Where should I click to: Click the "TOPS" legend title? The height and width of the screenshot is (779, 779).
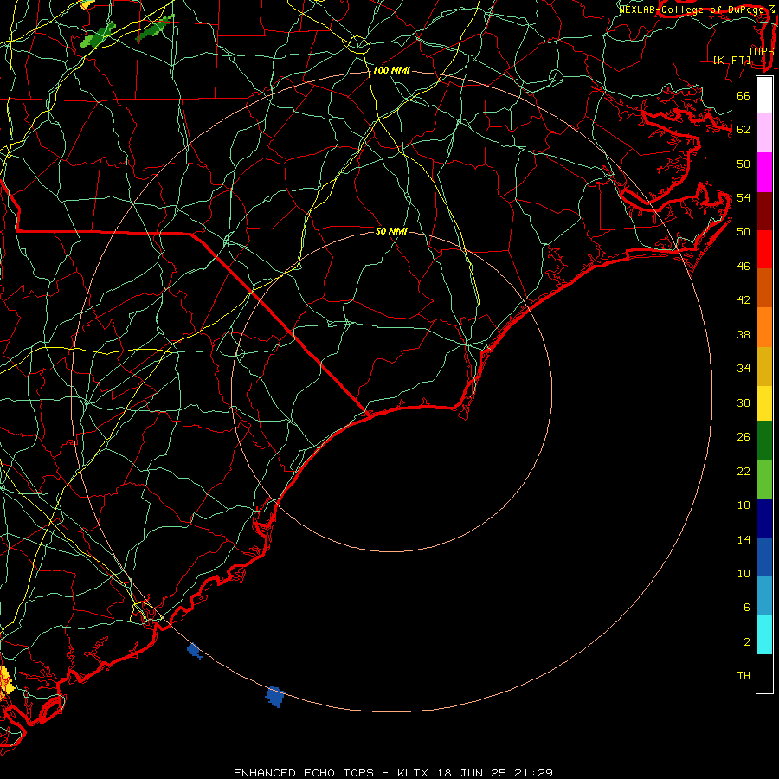[761, 51]
